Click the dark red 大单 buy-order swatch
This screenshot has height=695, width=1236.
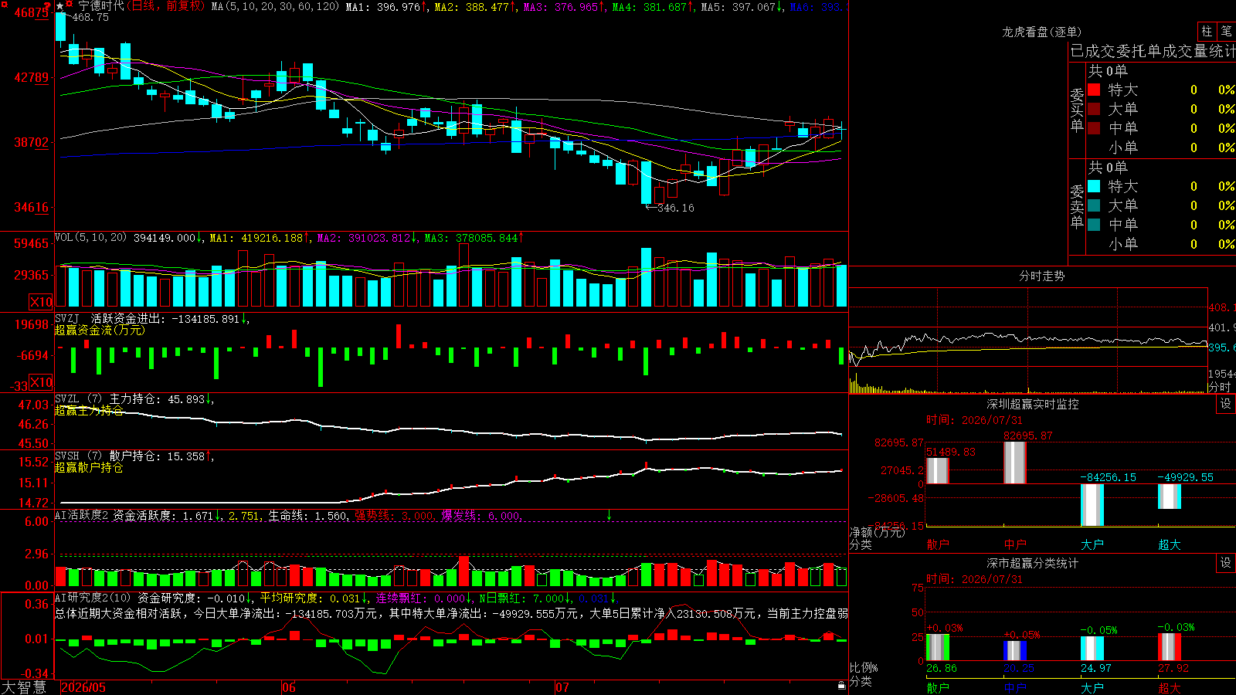1094,109
